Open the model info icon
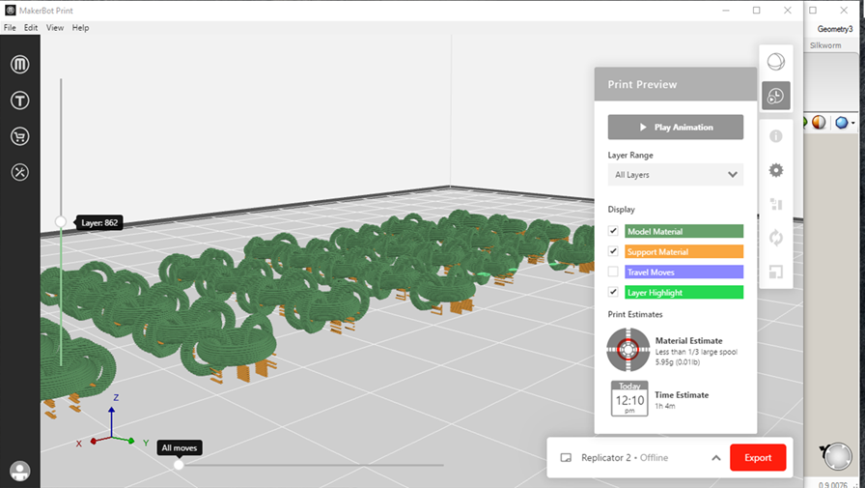 775,136
